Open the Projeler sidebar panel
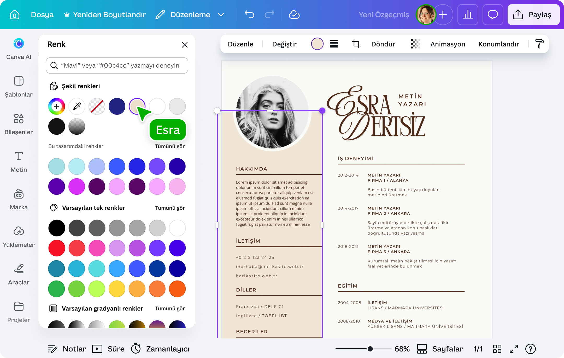 (x=19, y=312)
